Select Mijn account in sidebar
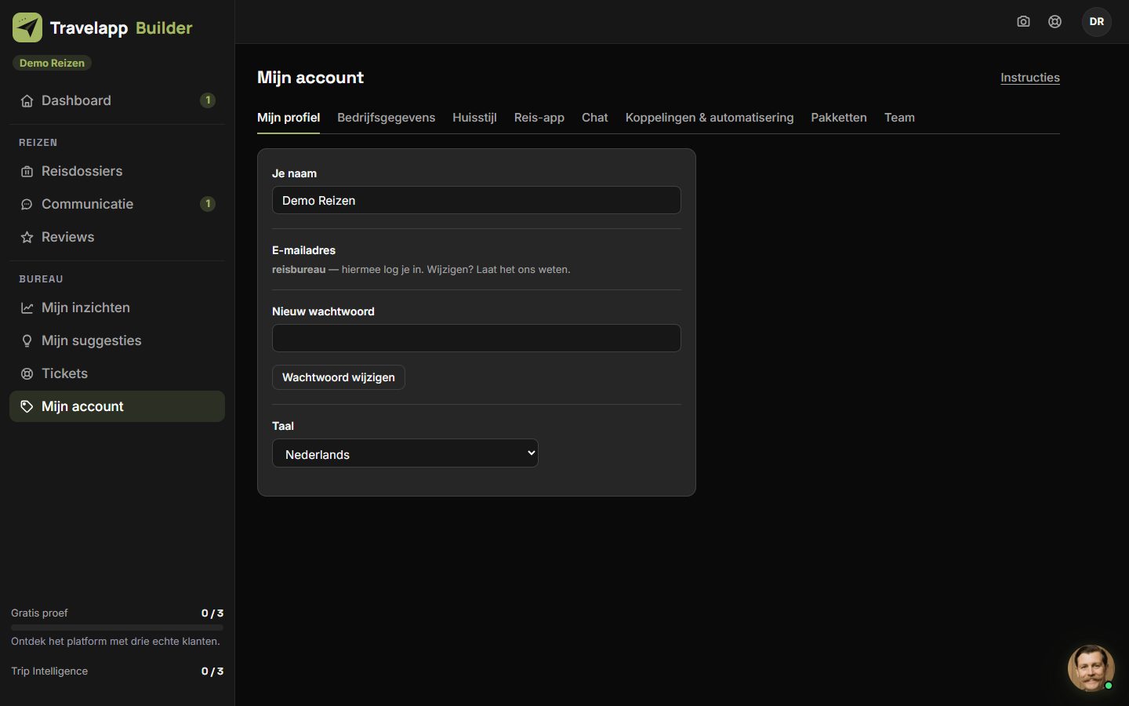The width and height of the screenshot is (1129, 706). (x=117, y=406)
